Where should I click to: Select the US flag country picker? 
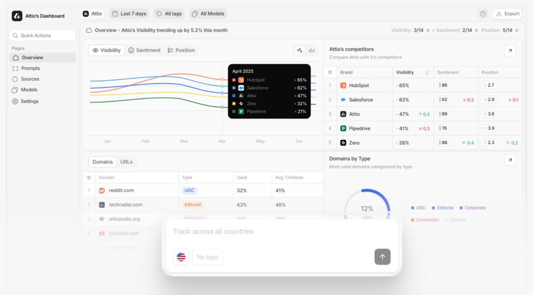click(x=181, y=257)
